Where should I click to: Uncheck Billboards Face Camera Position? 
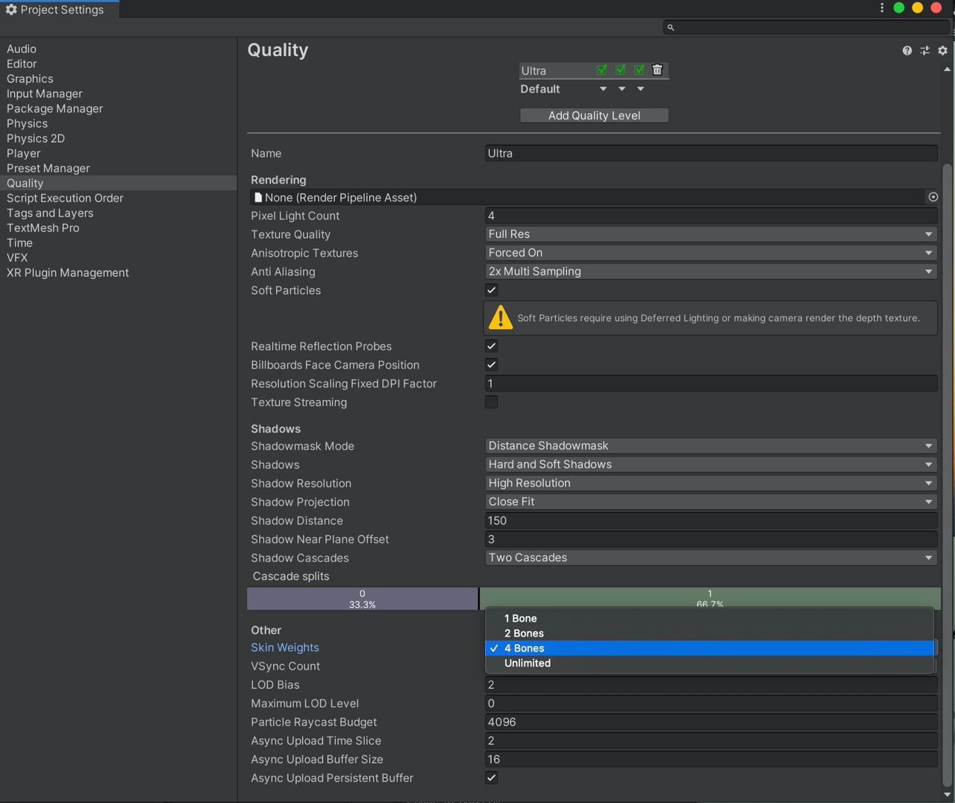click(491, 364)
